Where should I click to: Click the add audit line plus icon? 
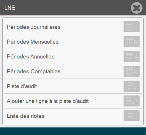[131, 101]
